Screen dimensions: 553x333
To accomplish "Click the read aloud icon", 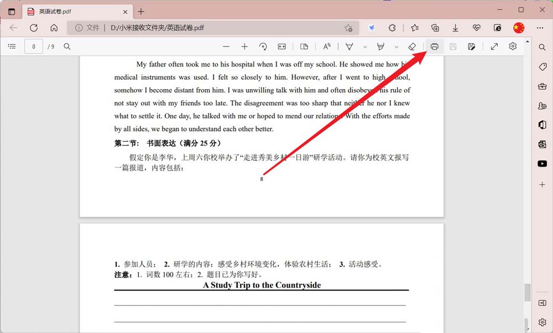I will click(x=327, y=46).
